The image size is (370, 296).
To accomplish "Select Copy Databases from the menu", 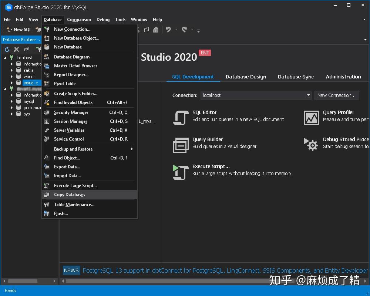I will pos(70,194).
